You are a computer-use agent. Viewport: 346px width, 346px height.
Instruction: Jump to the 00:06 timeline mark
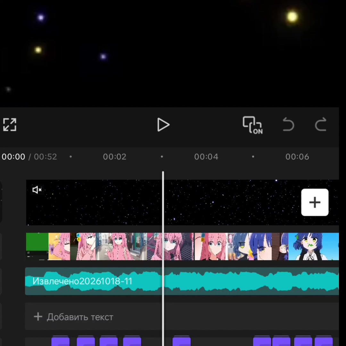click(297, 157)
